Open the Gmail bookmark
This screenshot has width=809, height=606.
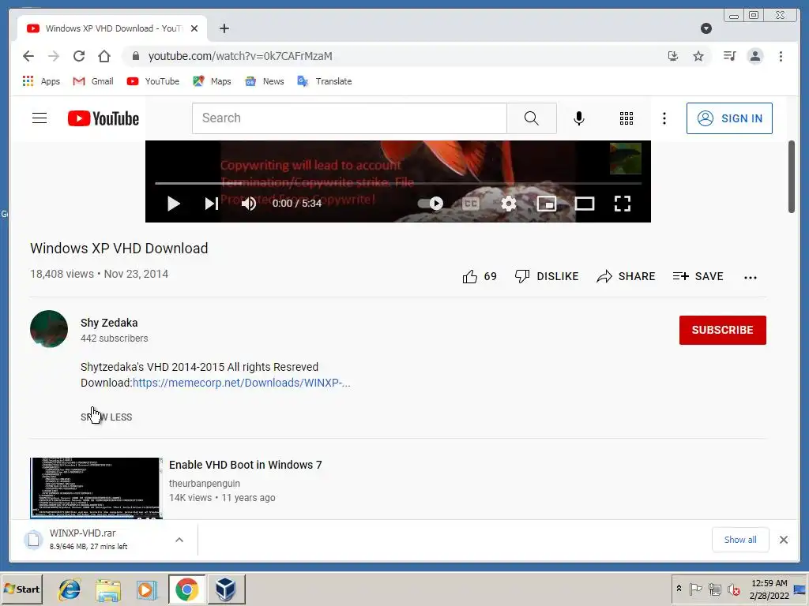coord(93,81)
